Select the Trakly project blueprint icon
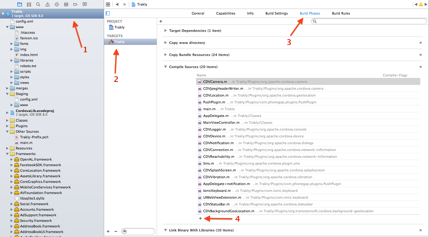Screen dimensions: 429x237 point(111,27)
